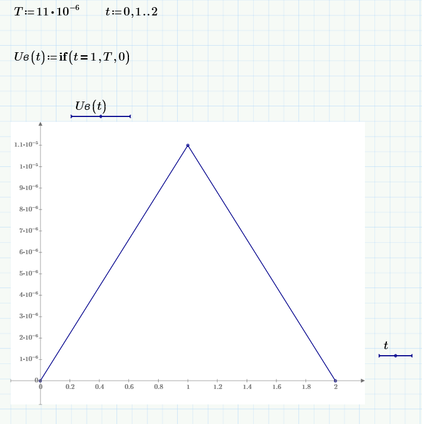The width and height of the screenshot is (422, 424).
Task: Click the T argument inside the if function
Action: (x=108, y=57)
